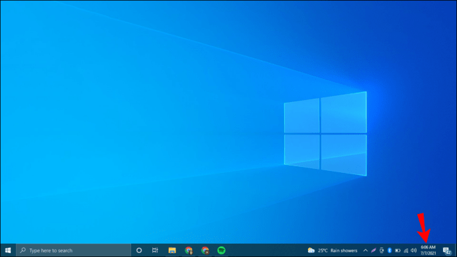Open the Windows Start menu
457x257 pixels.
[x=8, y=250]
